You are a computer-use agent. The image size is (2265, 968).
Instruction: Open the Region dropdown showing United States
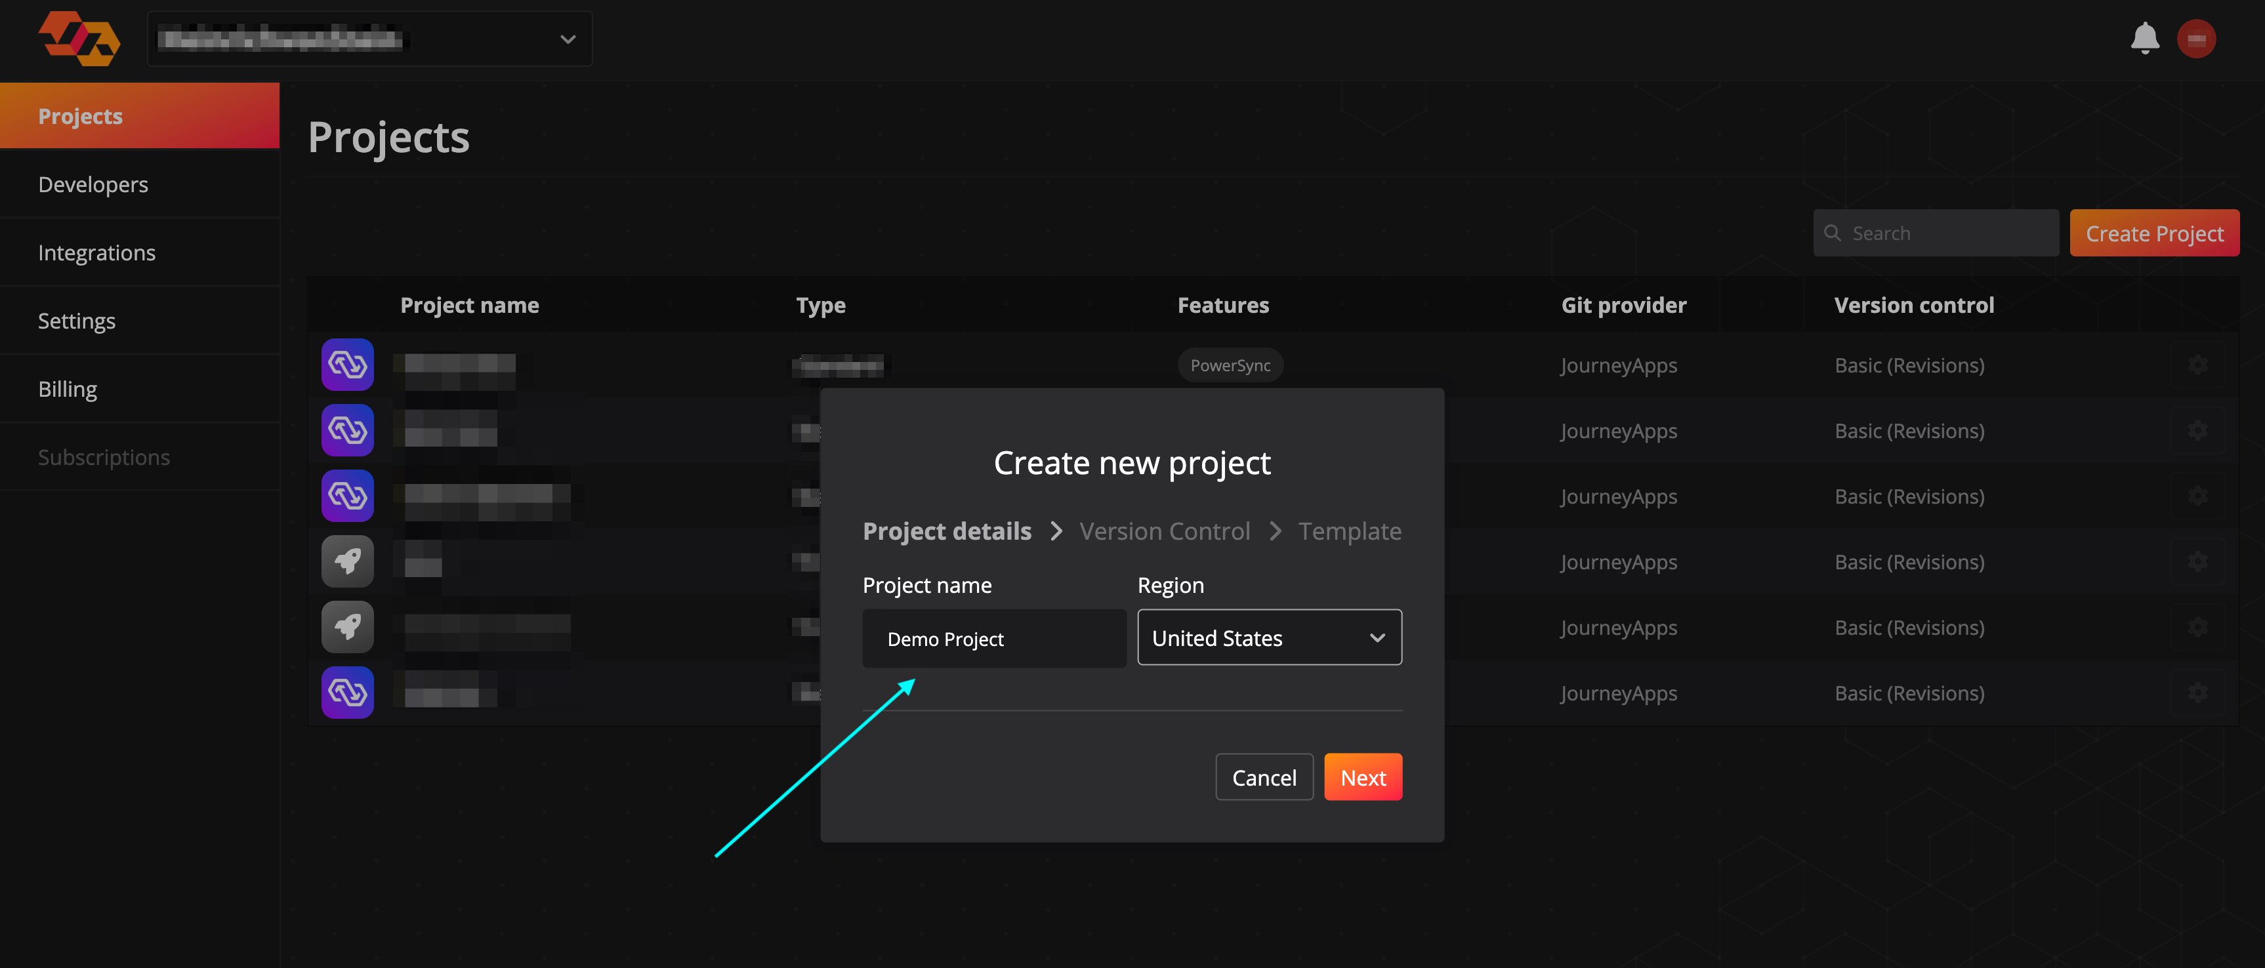1269,637
